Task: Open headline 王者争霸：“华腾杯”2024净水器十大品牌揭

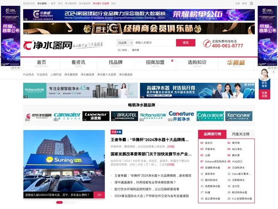Action: pyautogui.click(x=150, y=140)
